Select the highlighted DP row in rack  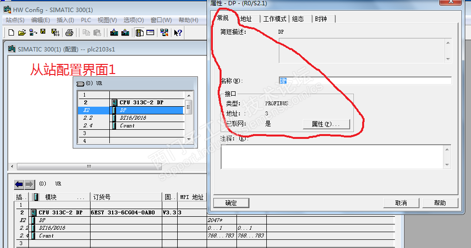point(131,111)
